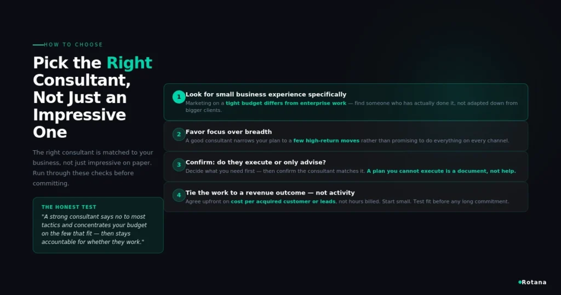The image size is (561, 295).
Task: Click 'tight budget differs from enterprise work' highlight
Action: pyautogui.click(x=286, y=103)
